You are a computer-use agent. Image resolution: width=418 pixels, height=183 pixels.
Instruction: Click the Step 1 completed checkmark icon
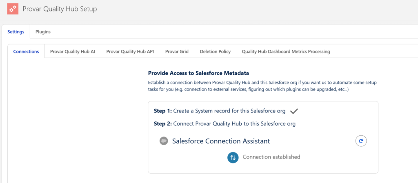coord(293,111)
